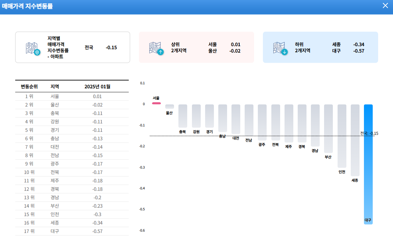This screenshot has width=393, height=238.
Task: Click the 변동순위 column header
Action: pyautogui.click(x=29, y=86)
